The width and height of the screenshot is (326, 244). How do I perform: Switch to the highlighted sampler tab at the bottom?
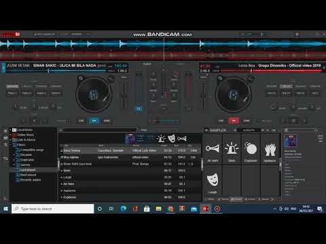point(236,199)
